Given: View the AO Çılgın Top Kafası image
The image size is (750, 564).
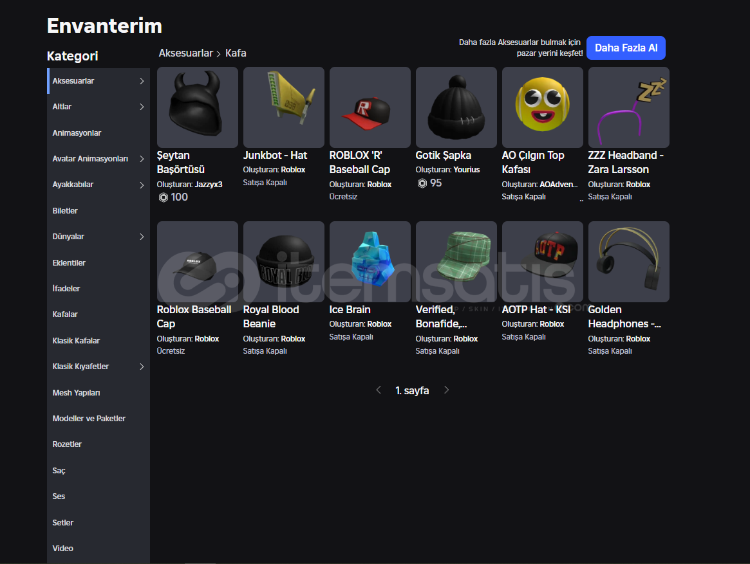Looking at the screenshot, I should click(x=543, y=107).
